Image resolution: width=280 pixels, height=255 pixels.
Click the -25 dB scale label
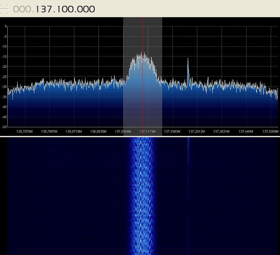click(x=4, y=77)
